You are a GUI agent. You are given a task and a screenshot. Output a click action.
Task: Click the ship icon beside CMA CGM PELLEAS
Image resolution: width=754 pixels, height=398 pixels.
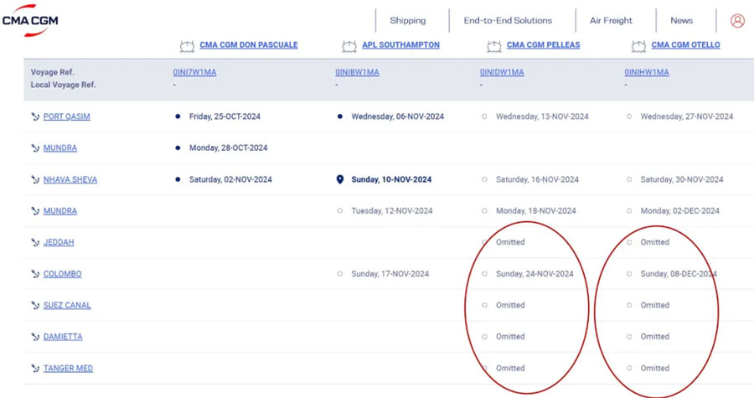pyautogui.click(x=493, y=46)
